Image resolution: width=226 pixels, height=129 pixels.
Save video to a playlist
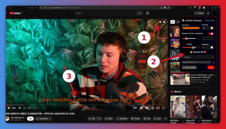pos(157,119)
